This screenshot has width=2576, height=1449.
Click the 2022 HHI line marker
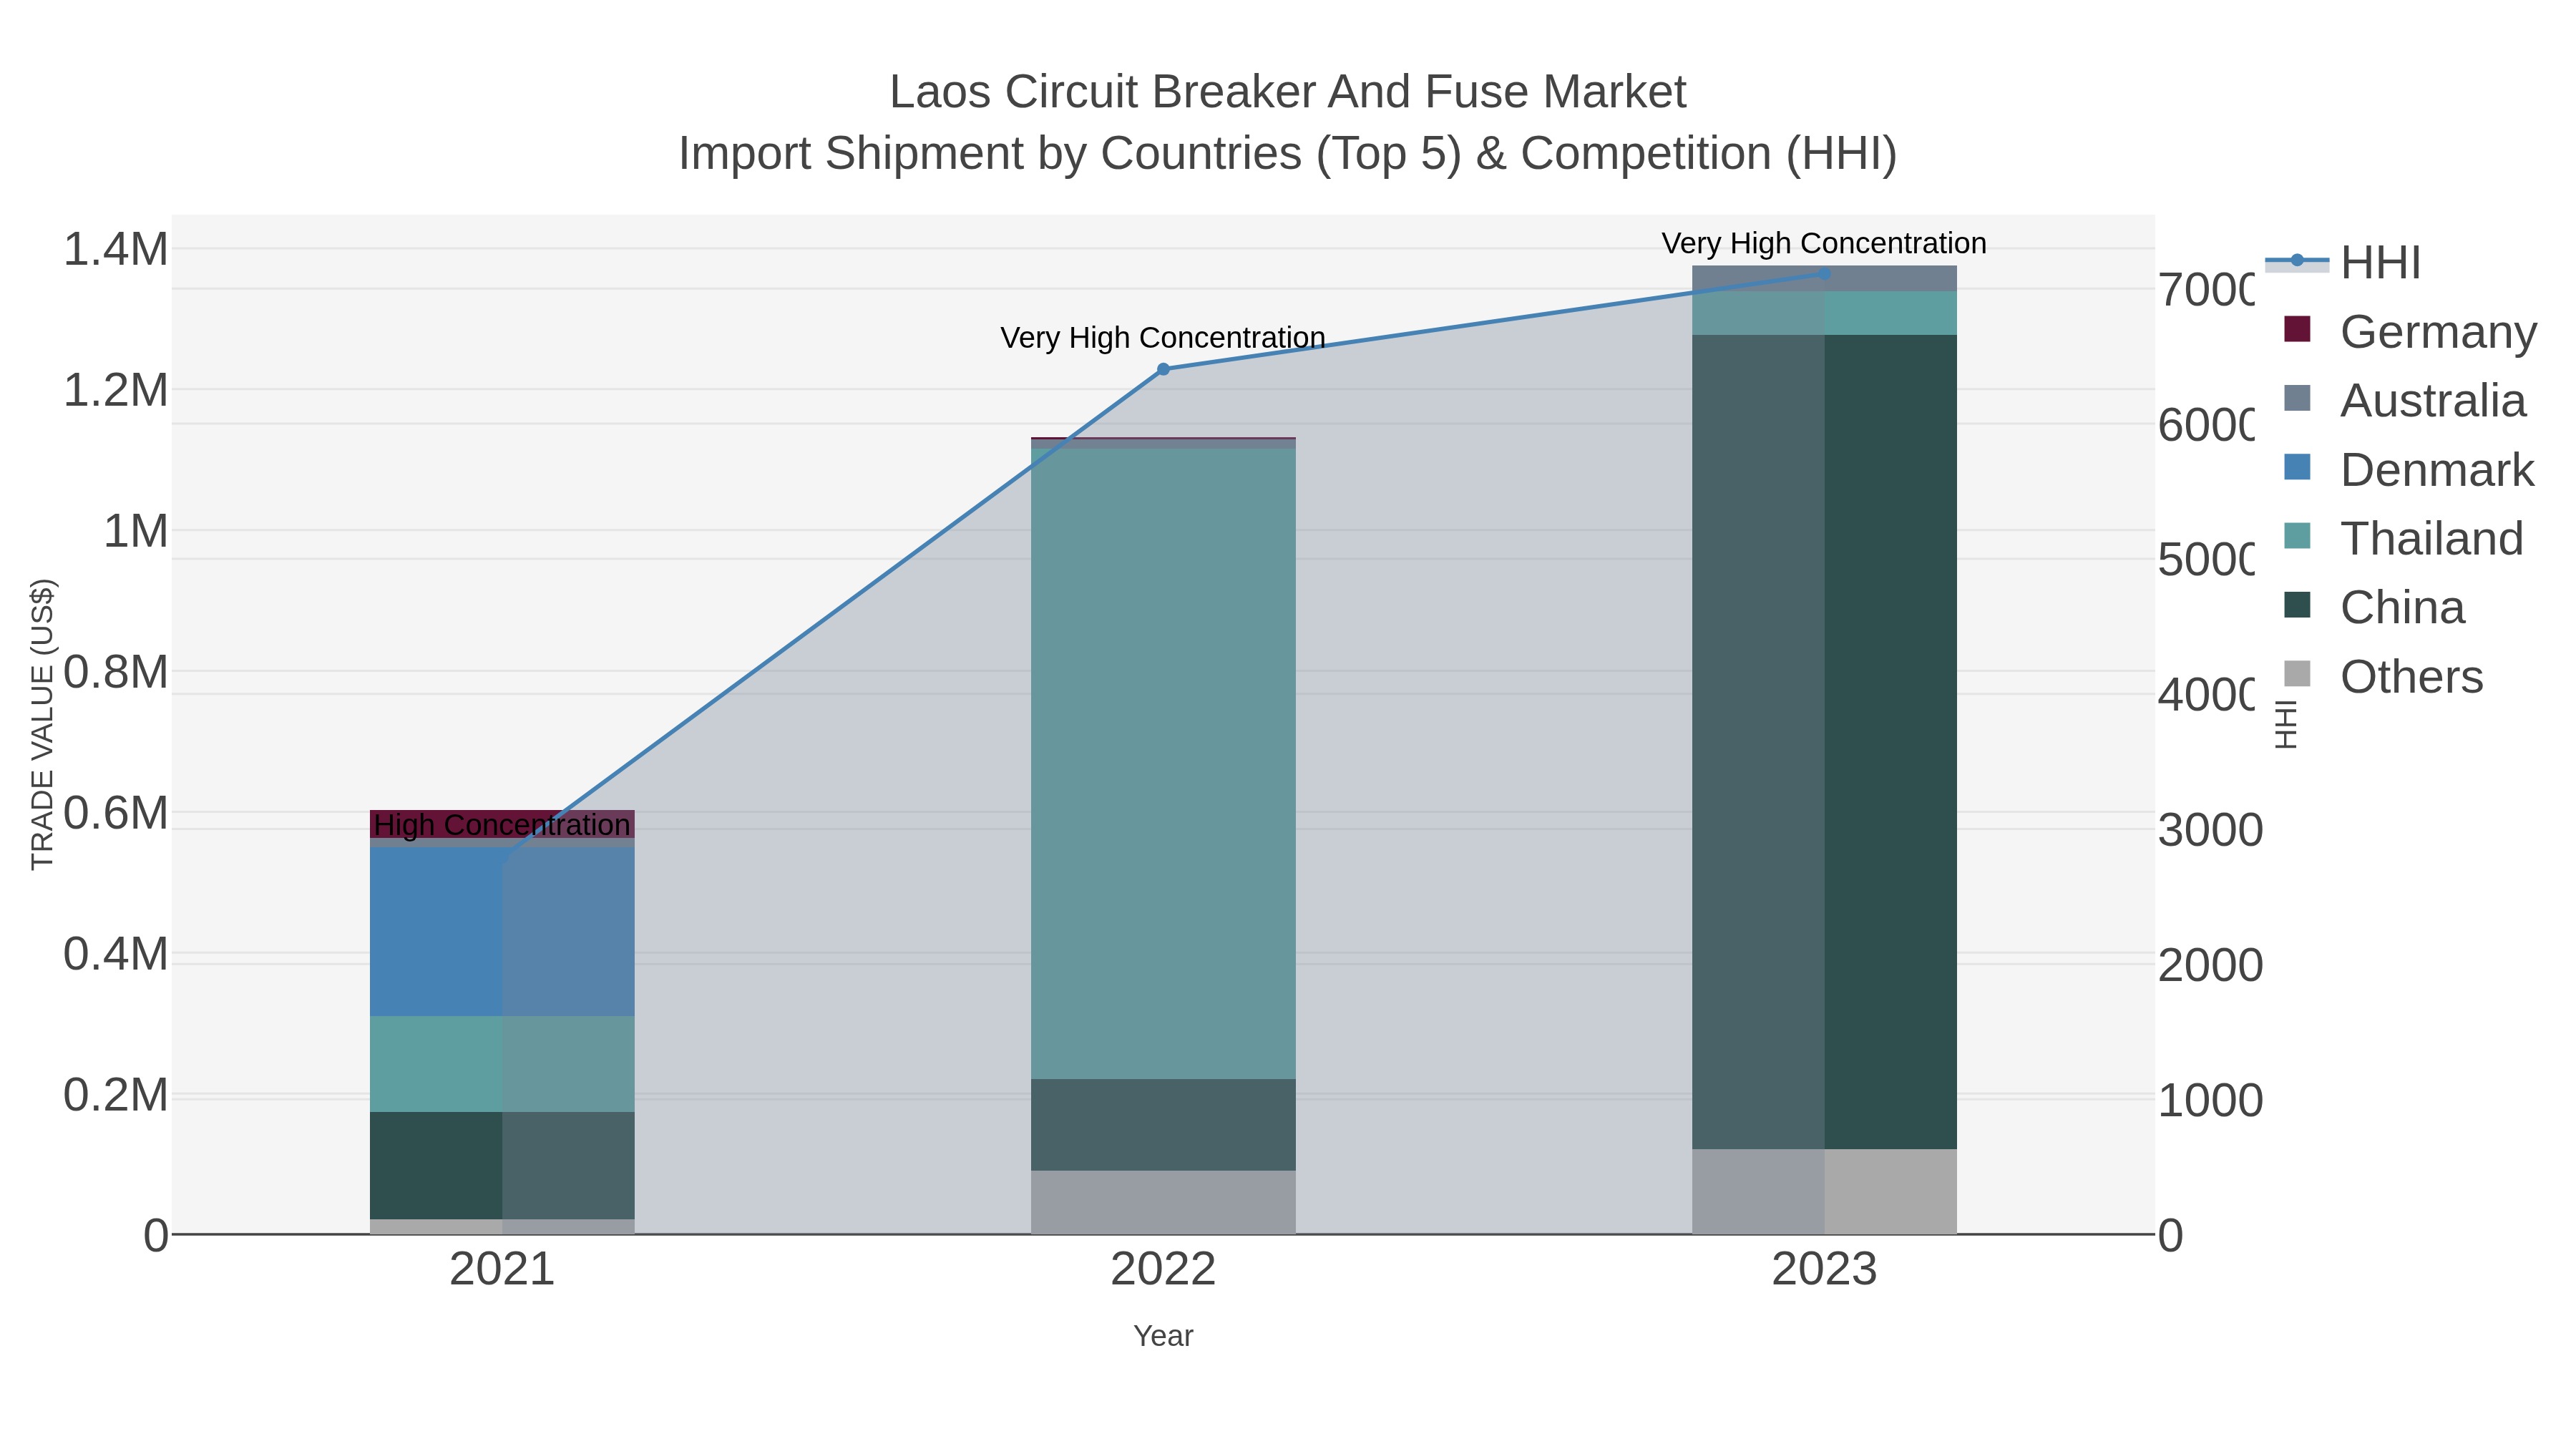tap(1163, 369)
